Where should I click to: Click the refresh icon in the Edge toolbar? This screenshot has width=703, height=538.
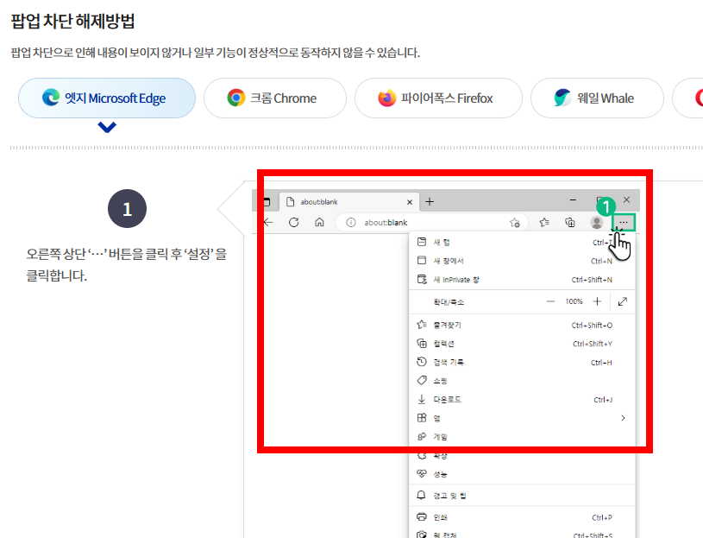pyautogui.click(x=293, y=222)
